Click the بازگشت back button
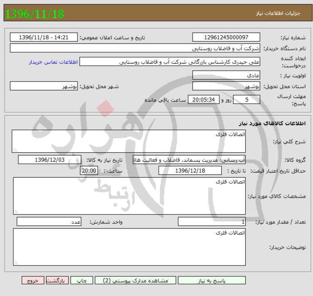Image resolution: width=313 pixels, height=296 pixels. (x=57, y=281)
